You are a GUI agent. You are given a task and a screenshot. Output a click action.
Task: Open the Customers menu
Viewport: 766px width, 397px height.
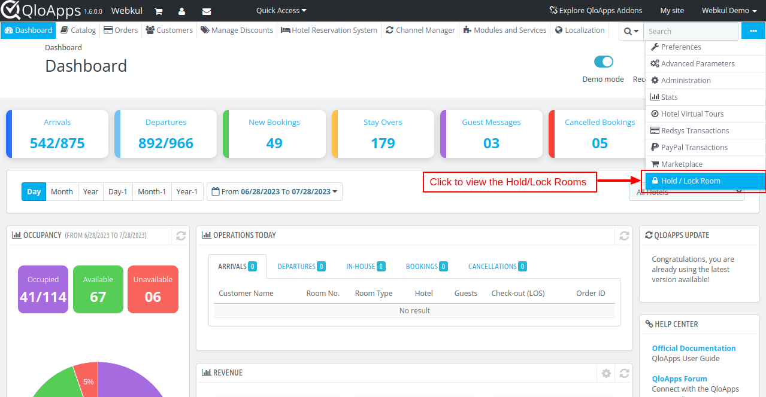click(169, 30)
